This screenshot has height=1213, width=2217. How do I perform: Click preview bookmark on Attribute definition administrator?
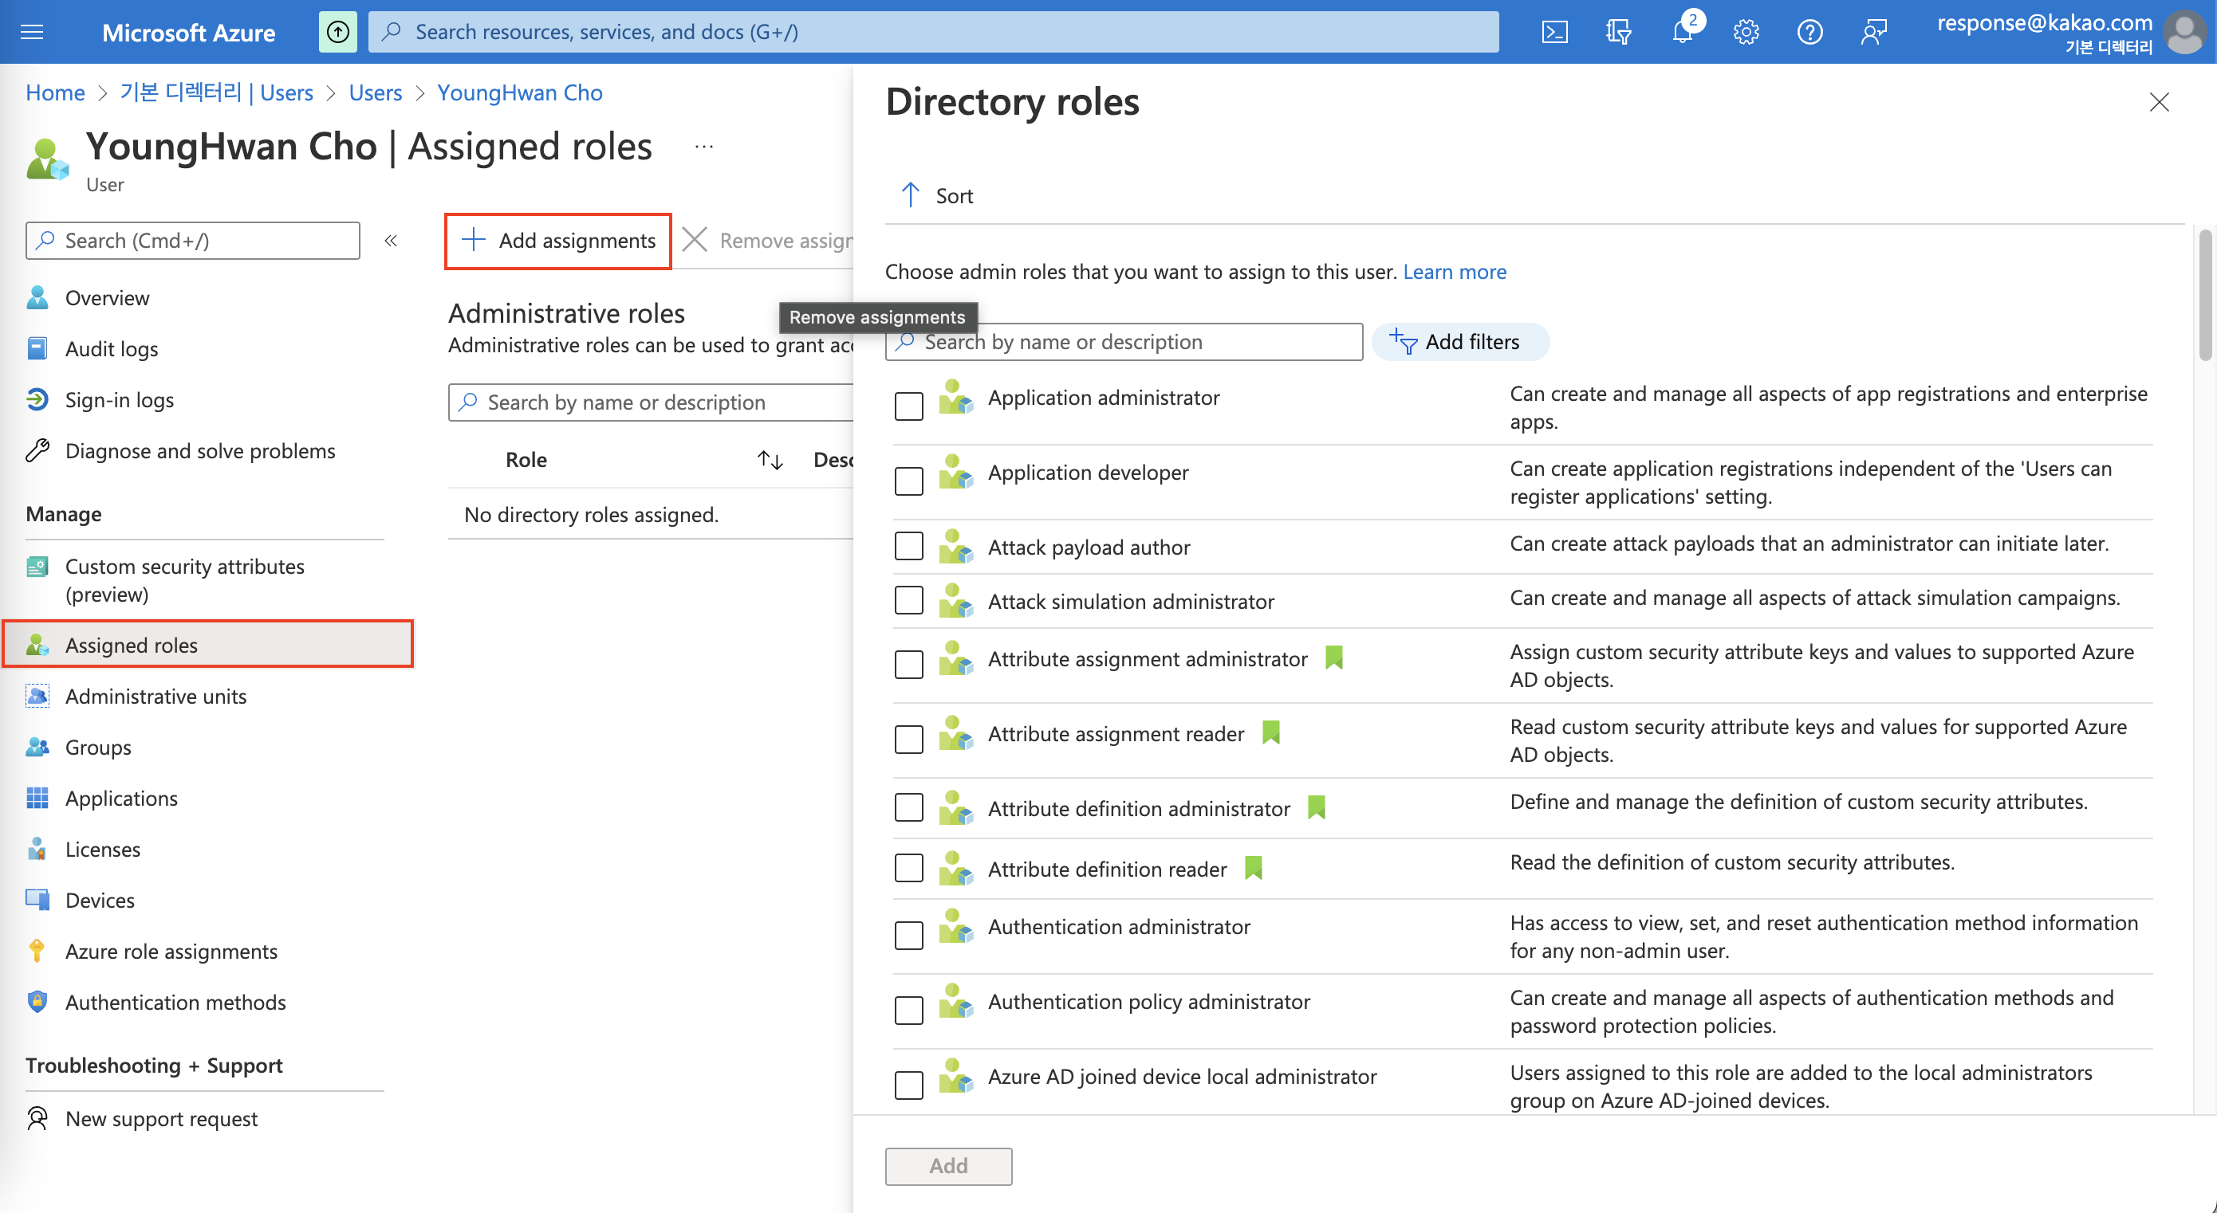1316,808
